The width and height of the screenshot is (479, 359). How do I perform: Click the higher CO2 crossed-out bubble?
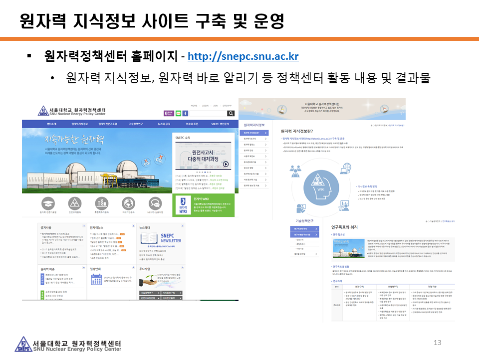tap(160, 159)
